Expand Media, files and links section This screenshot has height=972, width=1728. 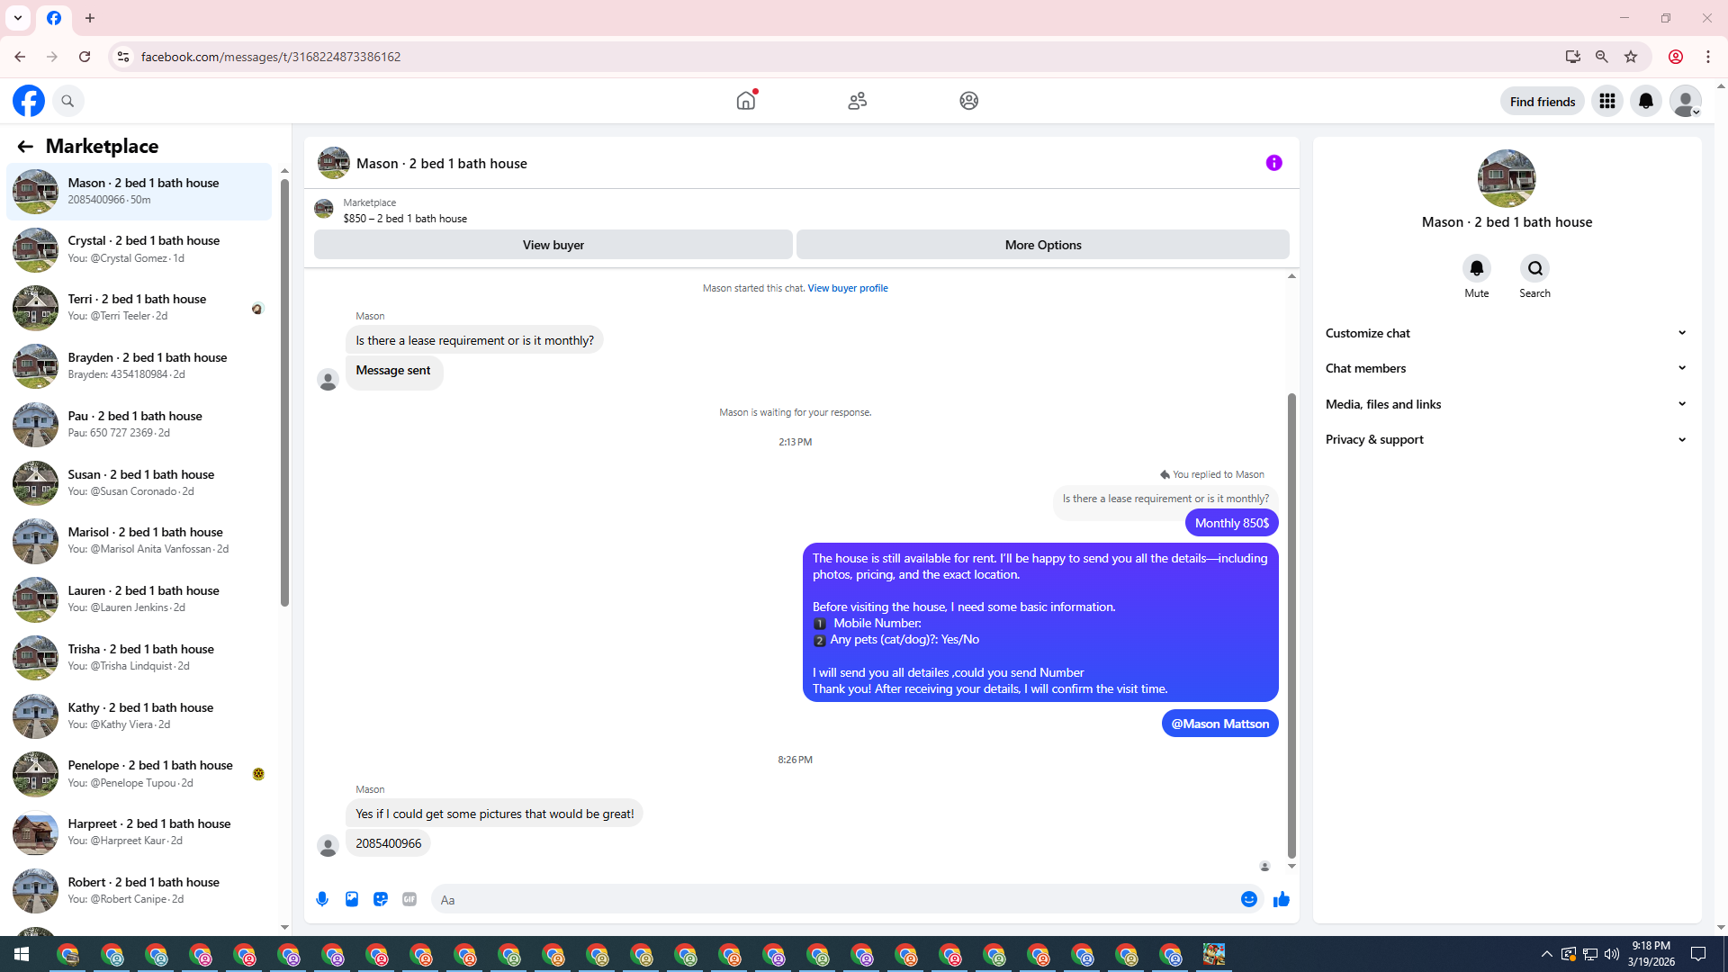[1506, 404]
